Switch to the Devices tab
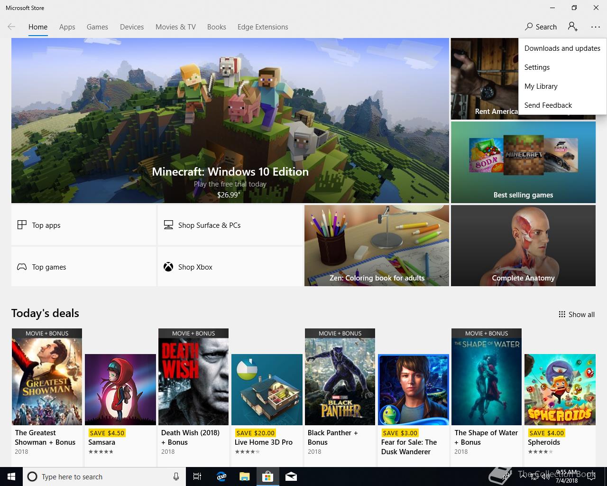 tap(132, 27)
